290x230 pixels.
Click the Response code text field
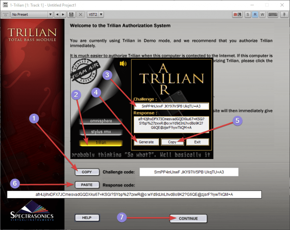pyautogui.click(x=134, y=195)
